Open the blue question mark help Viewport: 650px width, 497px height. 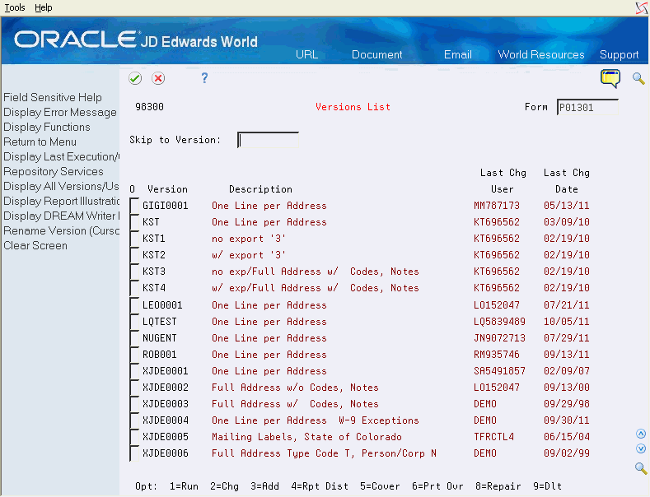pos(204,78)
